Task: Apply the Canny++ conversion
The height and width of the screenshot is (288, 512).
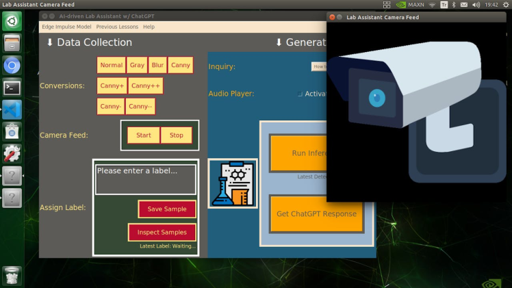Action: click(x=145, y=86)
